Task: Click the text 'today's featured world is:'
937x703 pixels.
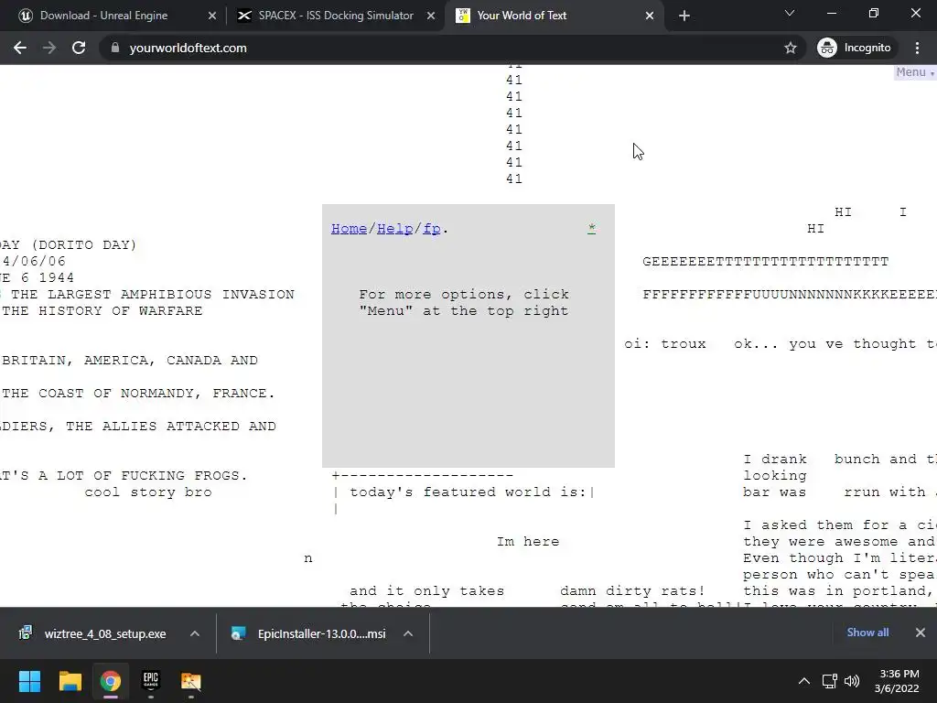Action: [x=468, y=492]
